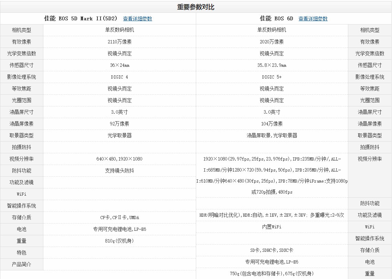Select the SD卡, SDHC卡, SDXC卡 value cell

[x=272, y=250]
